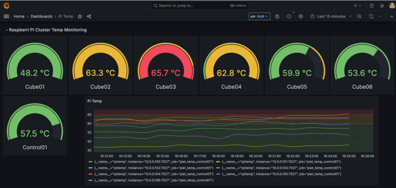Open the news feed icon
Viewport: 396px width, 188px height.
[x=382, y=5]
